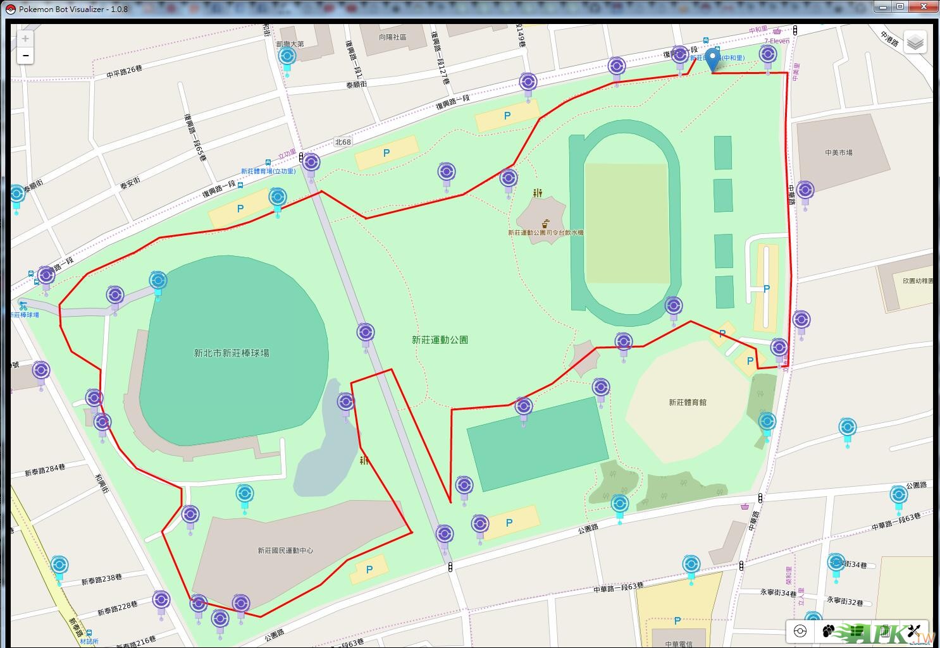Click the trash can icon in bottom toolbar
This screenshot has width=940, height=648.
(886, 631)
